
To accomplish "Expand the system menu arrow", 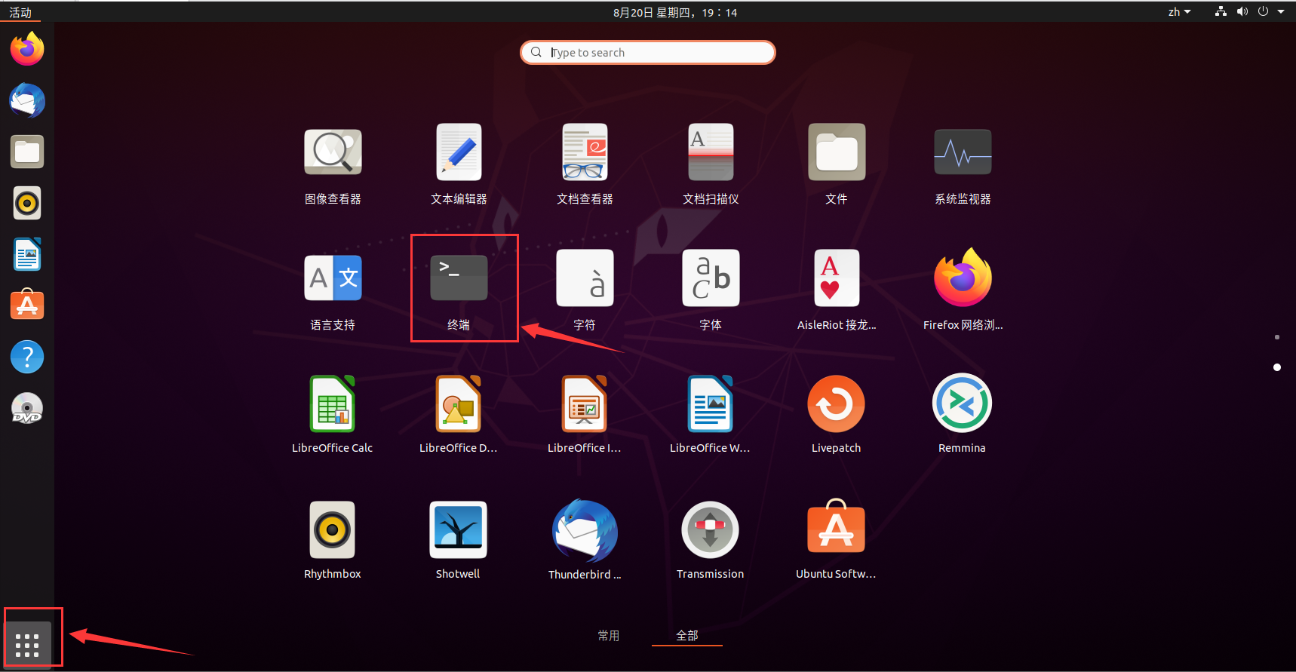I will coord(1281,11).
